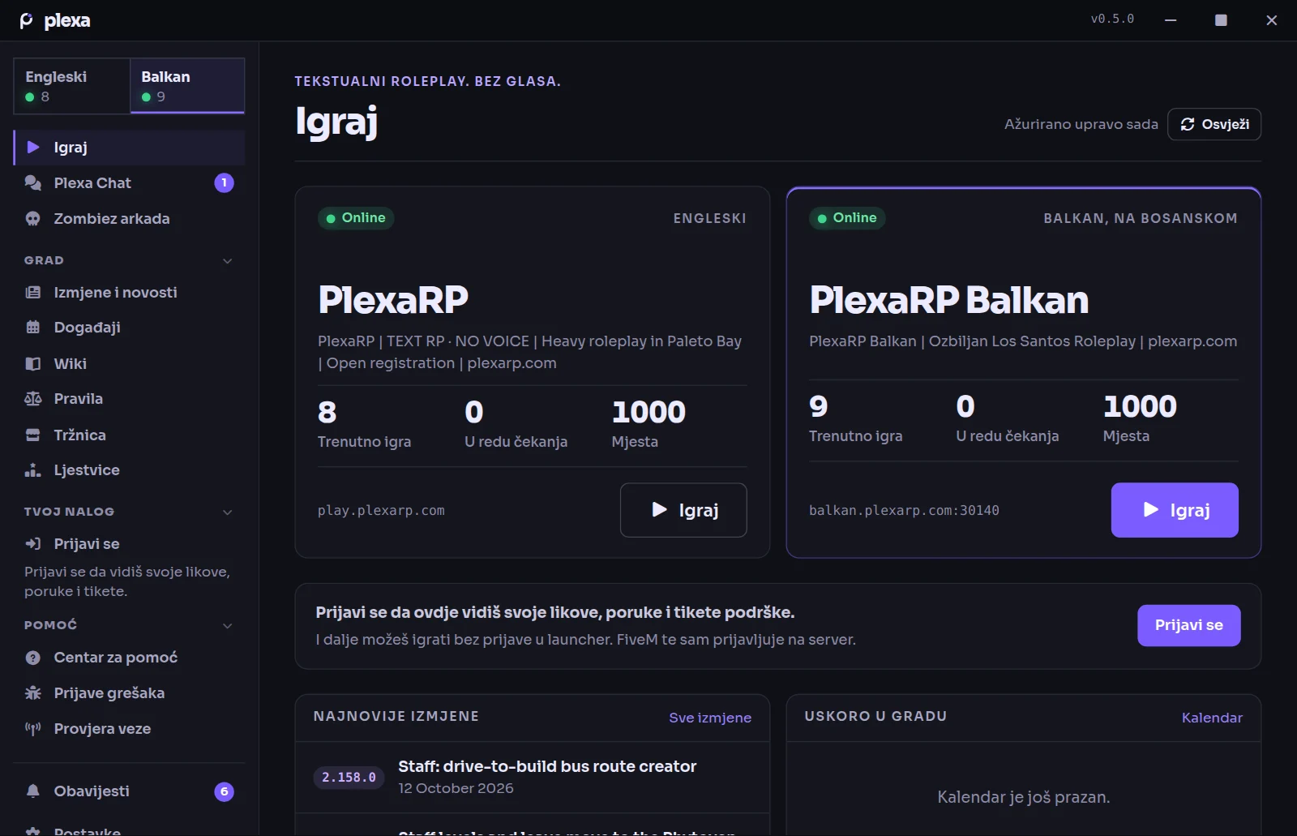Image resolution: width=1297 pixels, height=836 pixels.
Task: Click the Ljestvice leaderboard icon
Action: point(33,470)
